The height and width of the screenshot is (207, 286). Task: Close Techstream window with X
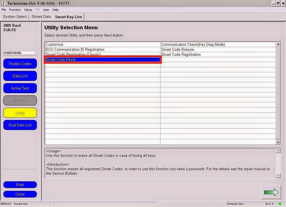click(x=283, y=3)
